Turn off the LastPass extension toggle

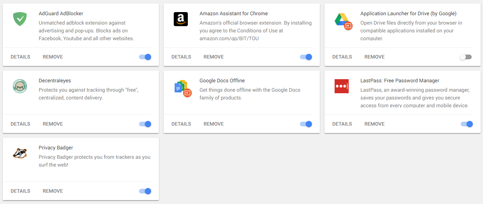click(467, 124)
